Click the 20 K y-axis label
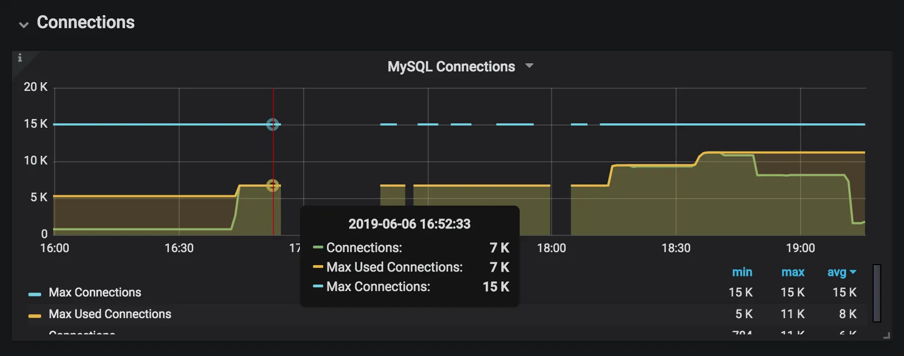This screenshot has width=904, height=356. pos(36,87)
